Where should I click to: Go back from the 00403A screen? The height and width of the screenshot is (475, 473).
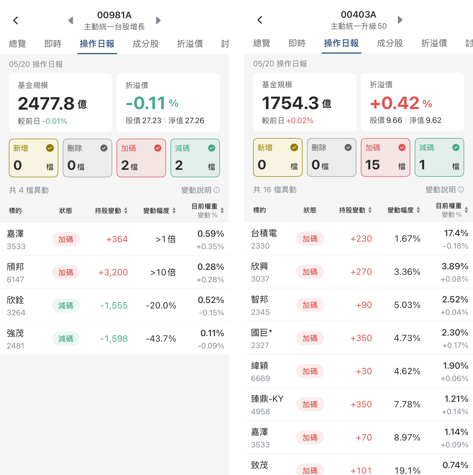pos(260,20)
